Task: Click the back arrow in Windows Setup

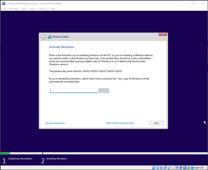Action: (x=44, y=37)
